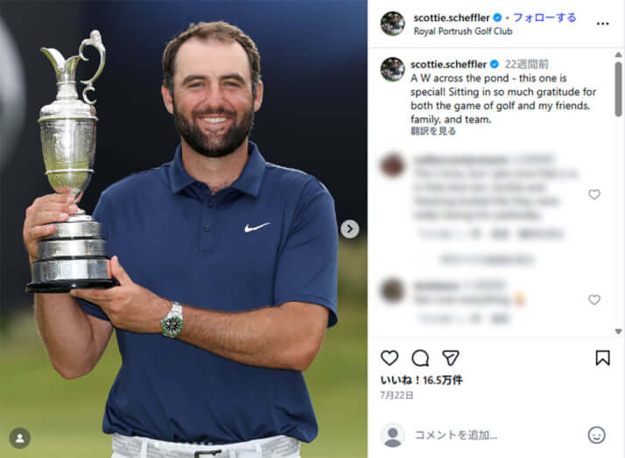Viewport: 625px width, 458px height.
Task: Click the comments scrollbar down arrow
Action: [618, 331]
